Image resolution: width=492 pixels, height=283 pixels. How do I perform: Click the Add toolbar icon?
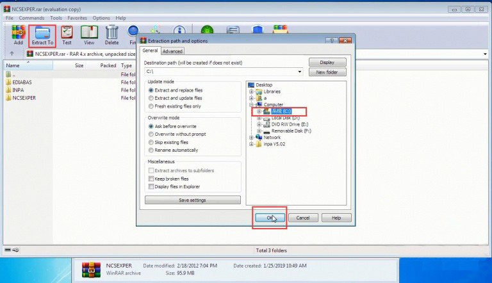19,32
